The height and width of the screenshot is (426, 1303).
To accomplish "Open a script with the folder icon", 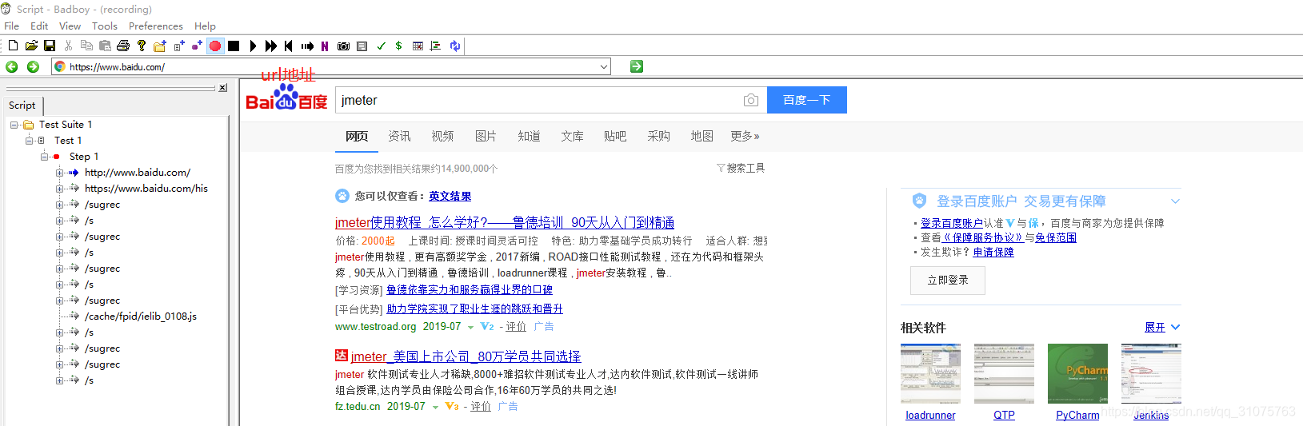I will click(x=31, y=46).
